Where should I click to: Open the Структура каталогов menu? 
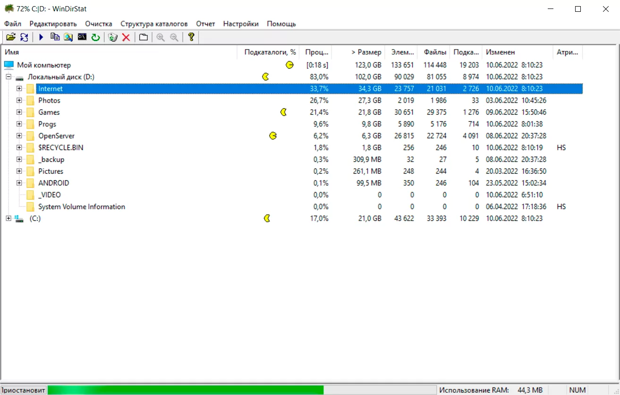pyautogui.click(x=154, y=24)
